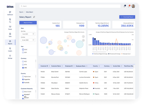Enable the AED currency checkbox
This screenshot has width=144, height=107.
[x=23, y=62]
